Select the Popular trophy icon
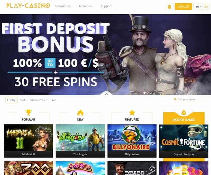Screen dimensions: 211x175 [28, 113]
